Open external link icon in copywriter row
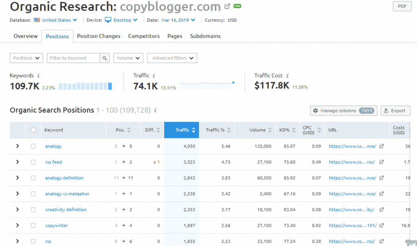 coord(381,226)
